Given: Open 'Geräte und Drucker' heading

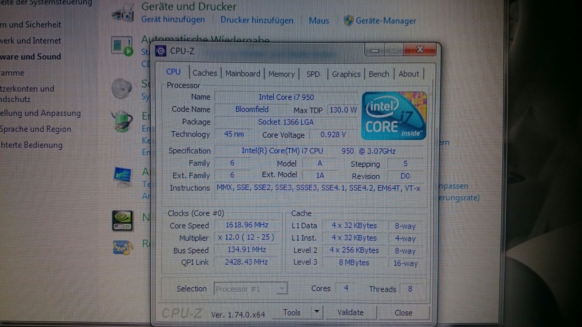Looking at the screenshot, I should point(189,7).
